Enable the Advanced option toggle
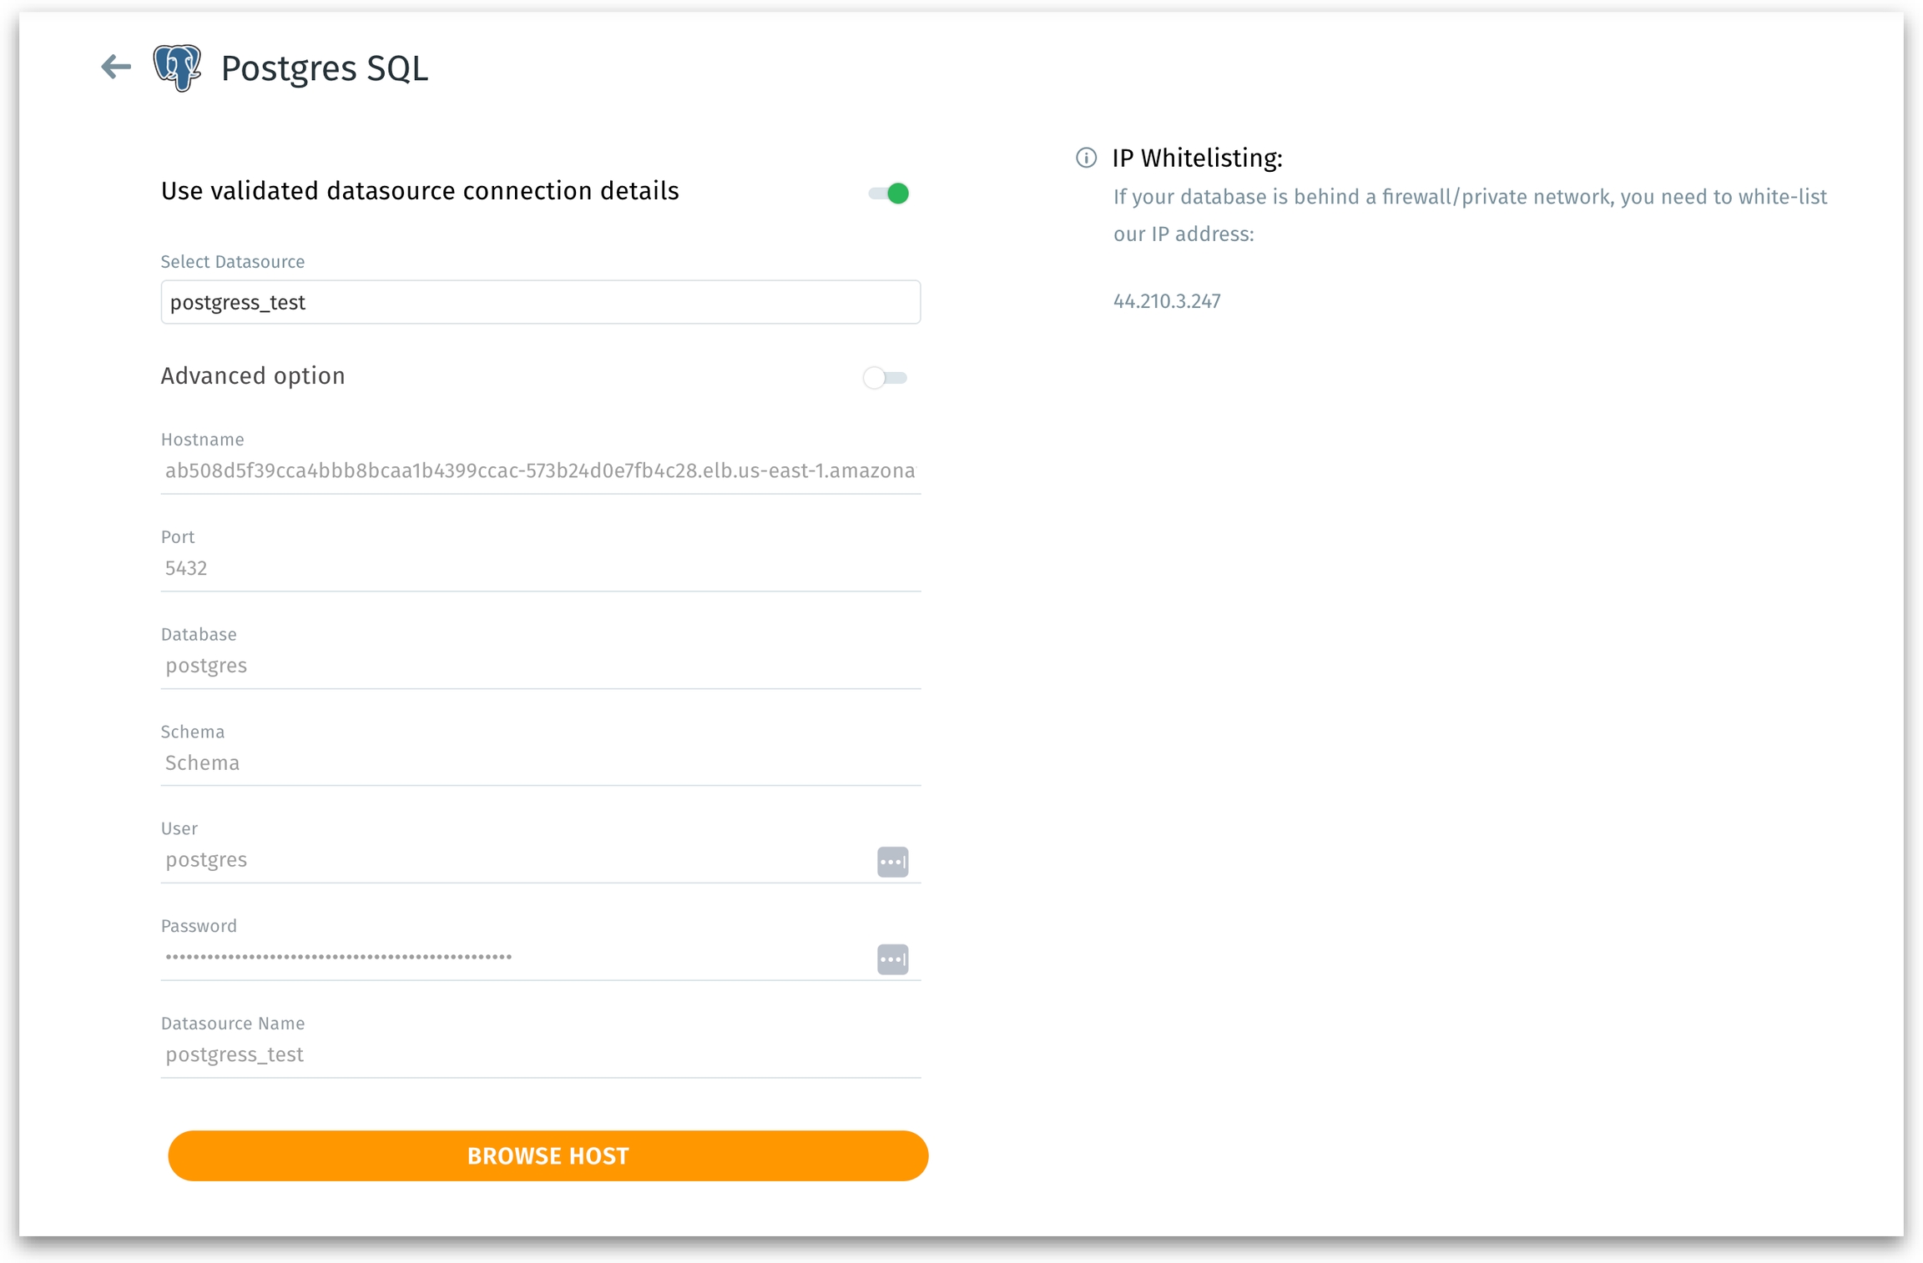 point(885,378)
